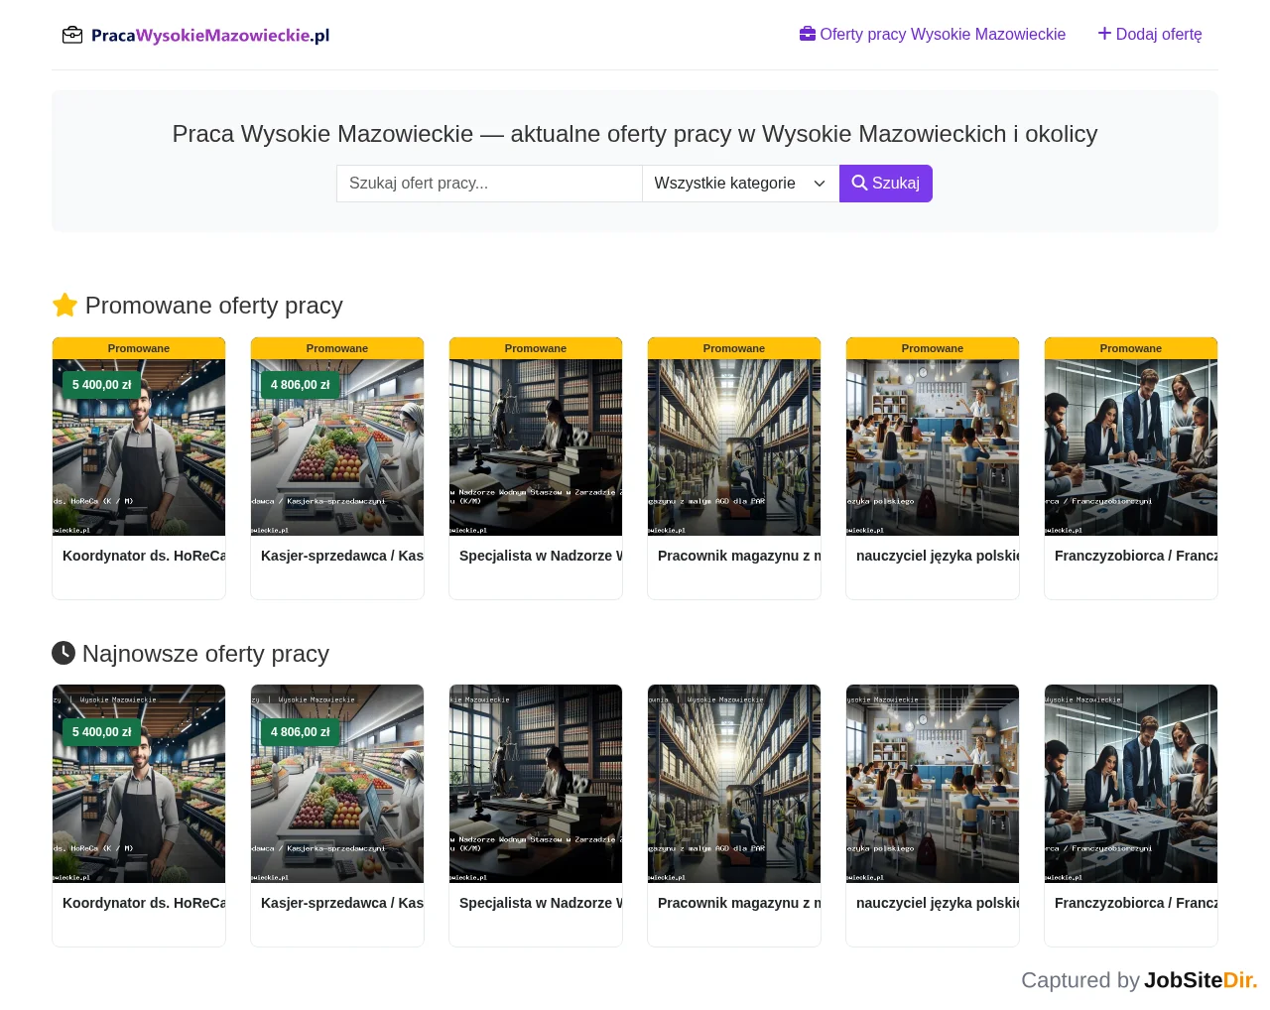Focus the Szukaj ofert pracy search field
The height and width of the screenshot is (1010, 1270).
(x=489, y=184)
